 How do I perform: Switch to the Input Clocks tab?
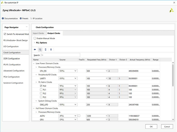pos(39,34)
